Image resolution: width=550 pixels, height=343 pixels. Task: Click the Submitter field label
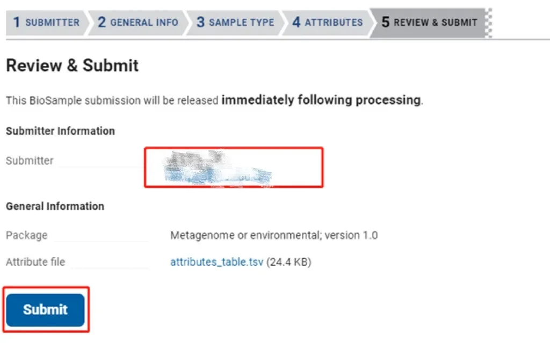(x=30, y=160)
